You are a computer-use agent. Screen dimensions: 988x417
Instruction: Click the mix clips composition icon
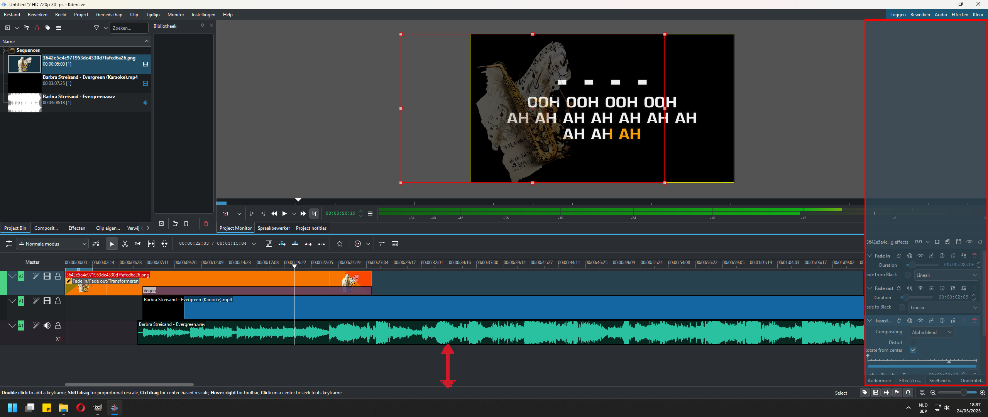[x=269, y=244]
